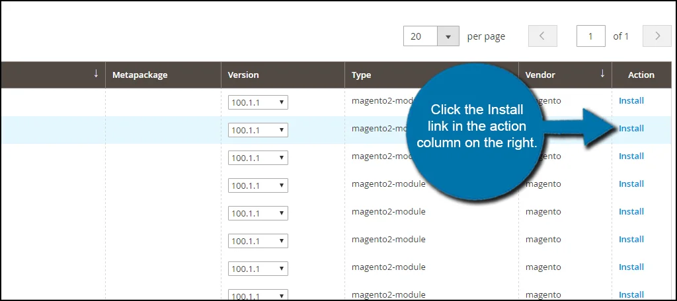Viewport: 677px width, 301px height.
Task: Open Version dropdown in the third row
Action: (x=258, y=158)
